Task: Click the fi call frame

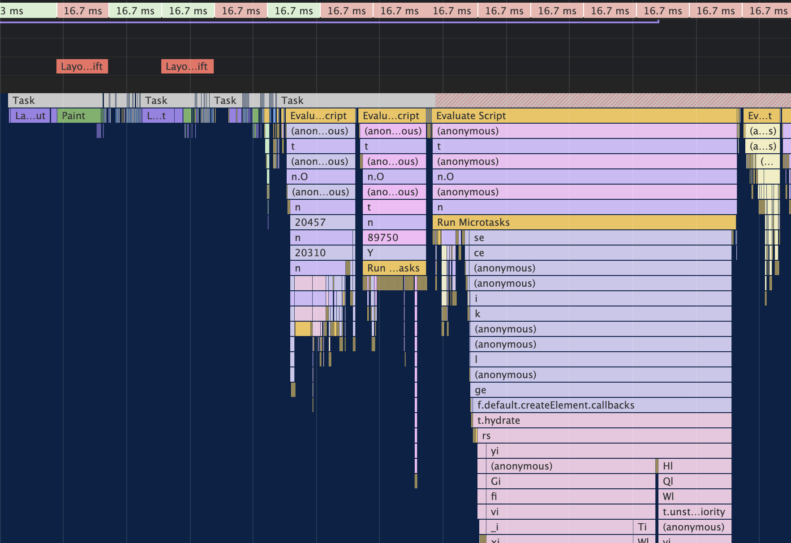Action: click(x=571, y=496)
